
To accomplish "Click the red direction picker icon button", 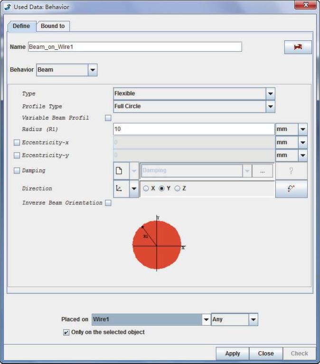I will tap(291, 189).
